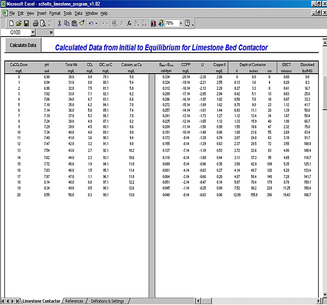Click the Print icon in the toolbar

click(x=35, y=23)
